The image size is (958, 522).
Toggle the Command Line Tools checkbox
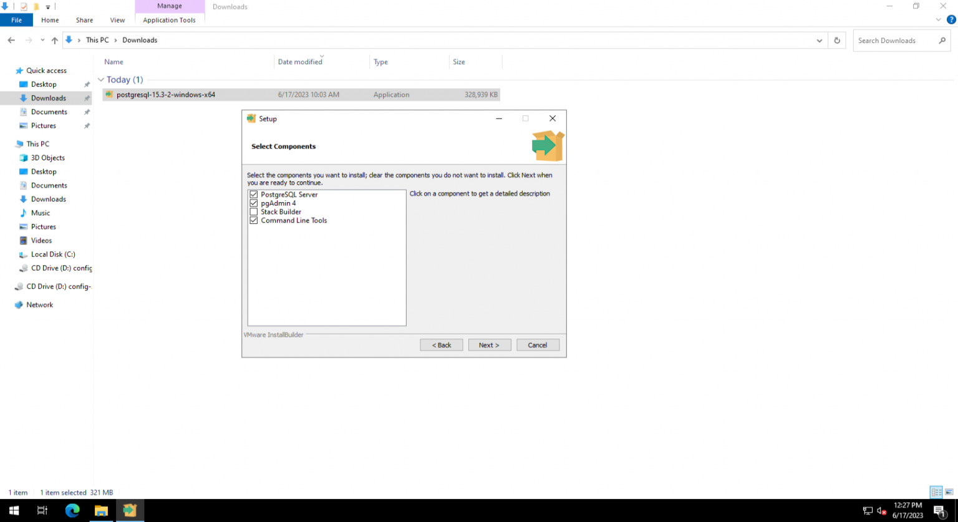[254, 221]
